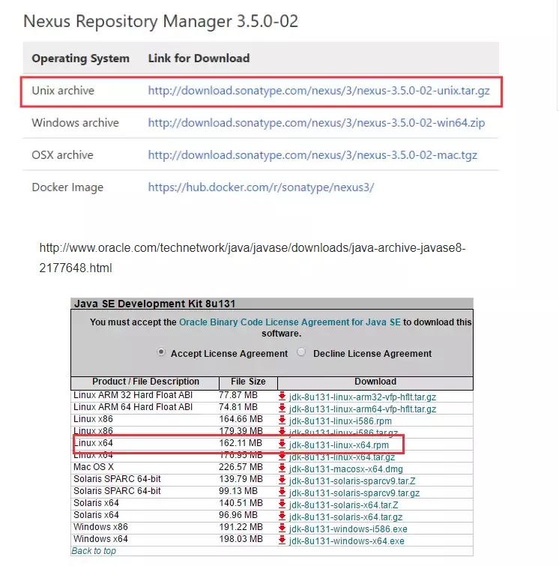559x566 pixels.
Task: Click the Operating System column header
Action: click(x=80, y=58)
